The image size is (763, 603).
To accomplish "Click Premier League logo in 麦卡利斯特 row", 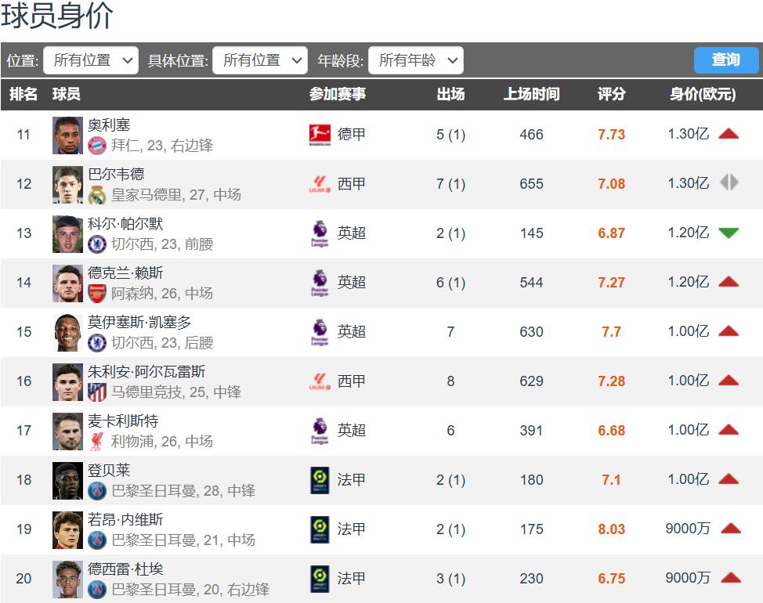I will [x=320, y=431].
